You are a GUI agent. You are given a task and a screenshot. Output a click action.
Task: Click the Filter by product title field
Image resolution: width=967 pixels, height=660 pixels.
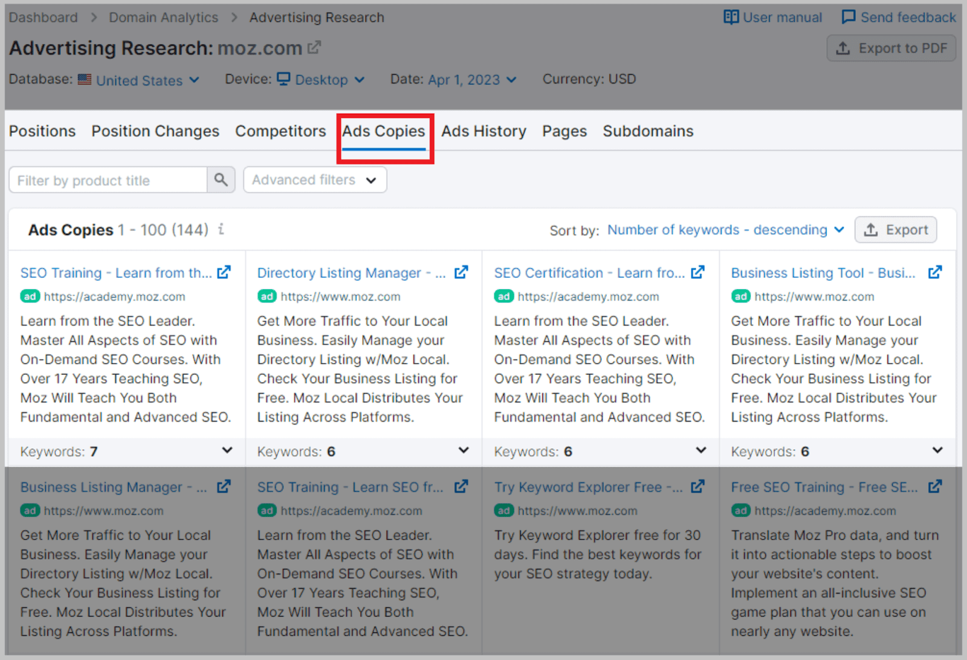108,180
